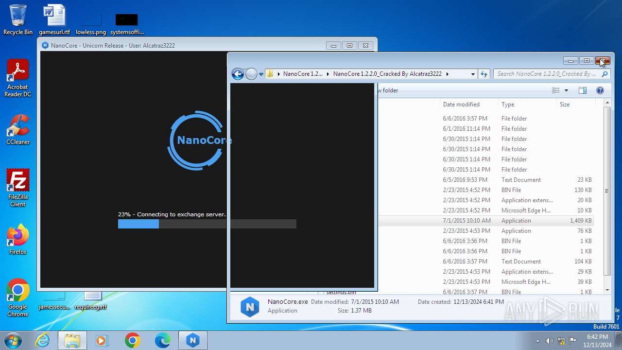Click the NanoCore connection progress bar
This screenshot has width=622, height=350.
[207, 224]
